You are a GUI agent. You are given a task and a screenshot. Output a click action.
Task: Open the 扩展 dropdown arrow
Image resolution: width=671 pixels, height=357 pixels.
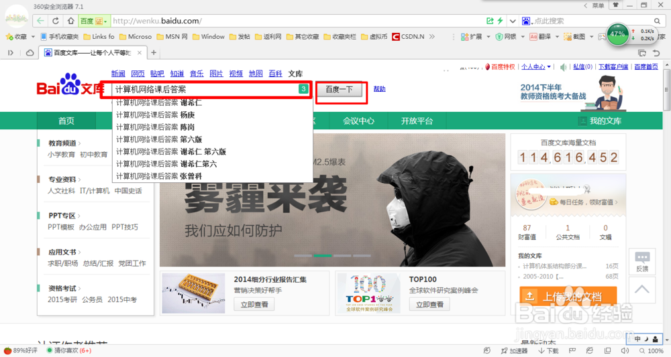(488, 37)
